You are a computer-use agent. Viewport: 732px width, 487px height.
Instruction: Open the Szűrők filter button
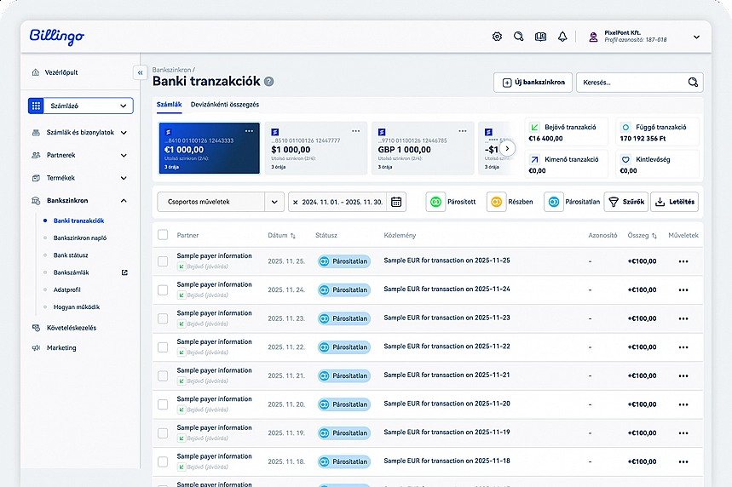pyautogui.click(x=626, y=202)
